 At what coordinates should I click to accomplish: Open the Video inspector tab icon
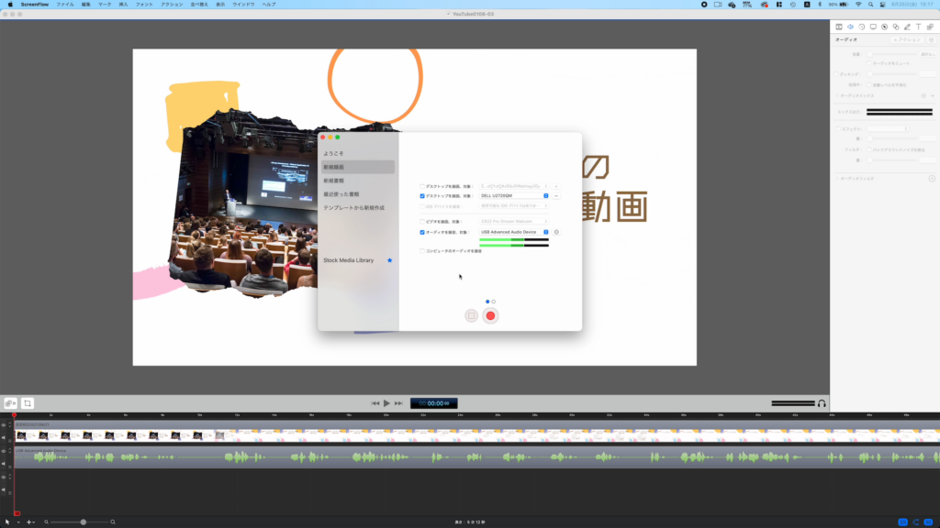pos(839,27)
